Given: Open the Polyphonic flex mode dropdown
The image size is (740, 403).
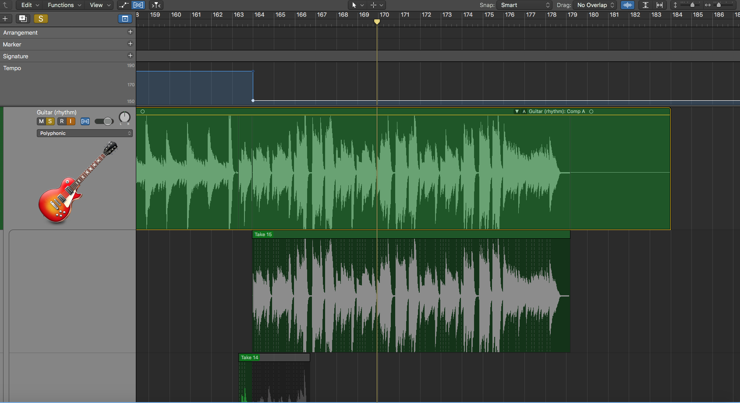Looking at the screenshot, I should pyautogui.click(x=85, y=133).
